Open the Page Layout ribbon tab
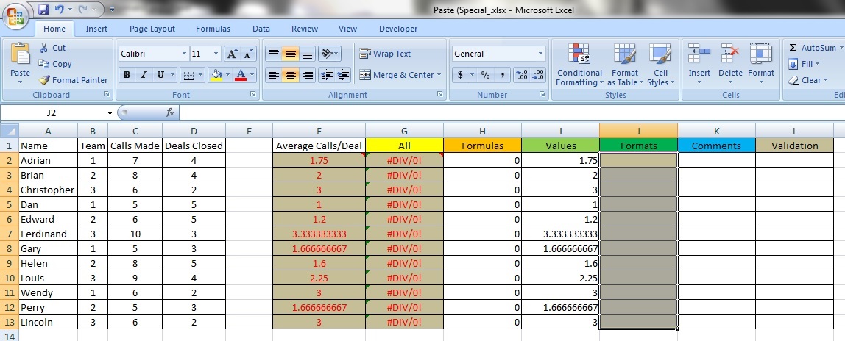 click(x=152, y=29)
